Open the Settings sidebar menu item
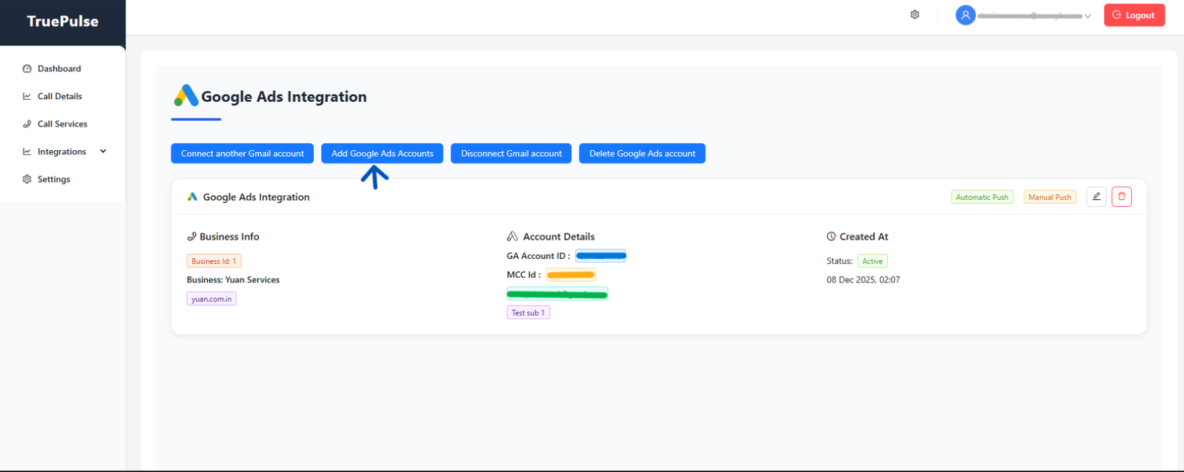This screenshot has height=472, width=1184. point(53,179)
